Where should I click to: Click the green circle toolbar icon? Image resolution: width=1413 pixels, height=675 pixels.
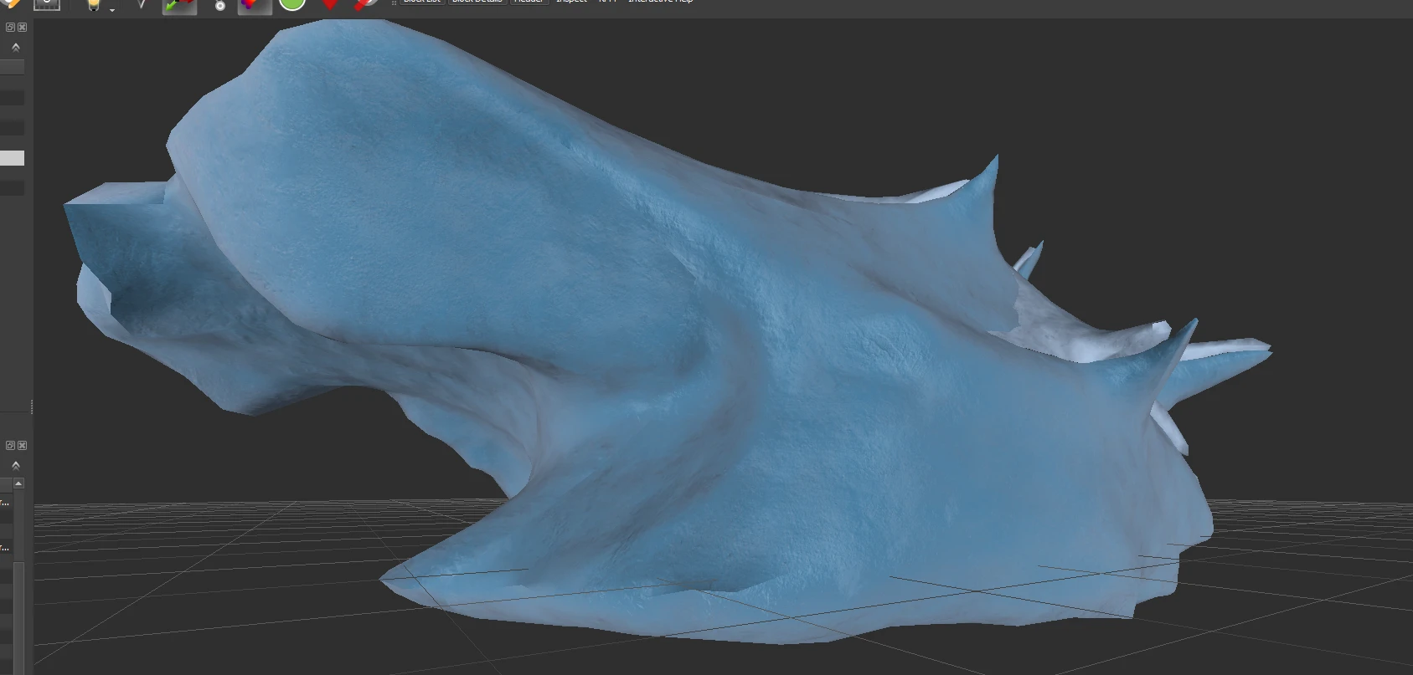(291, 4)
